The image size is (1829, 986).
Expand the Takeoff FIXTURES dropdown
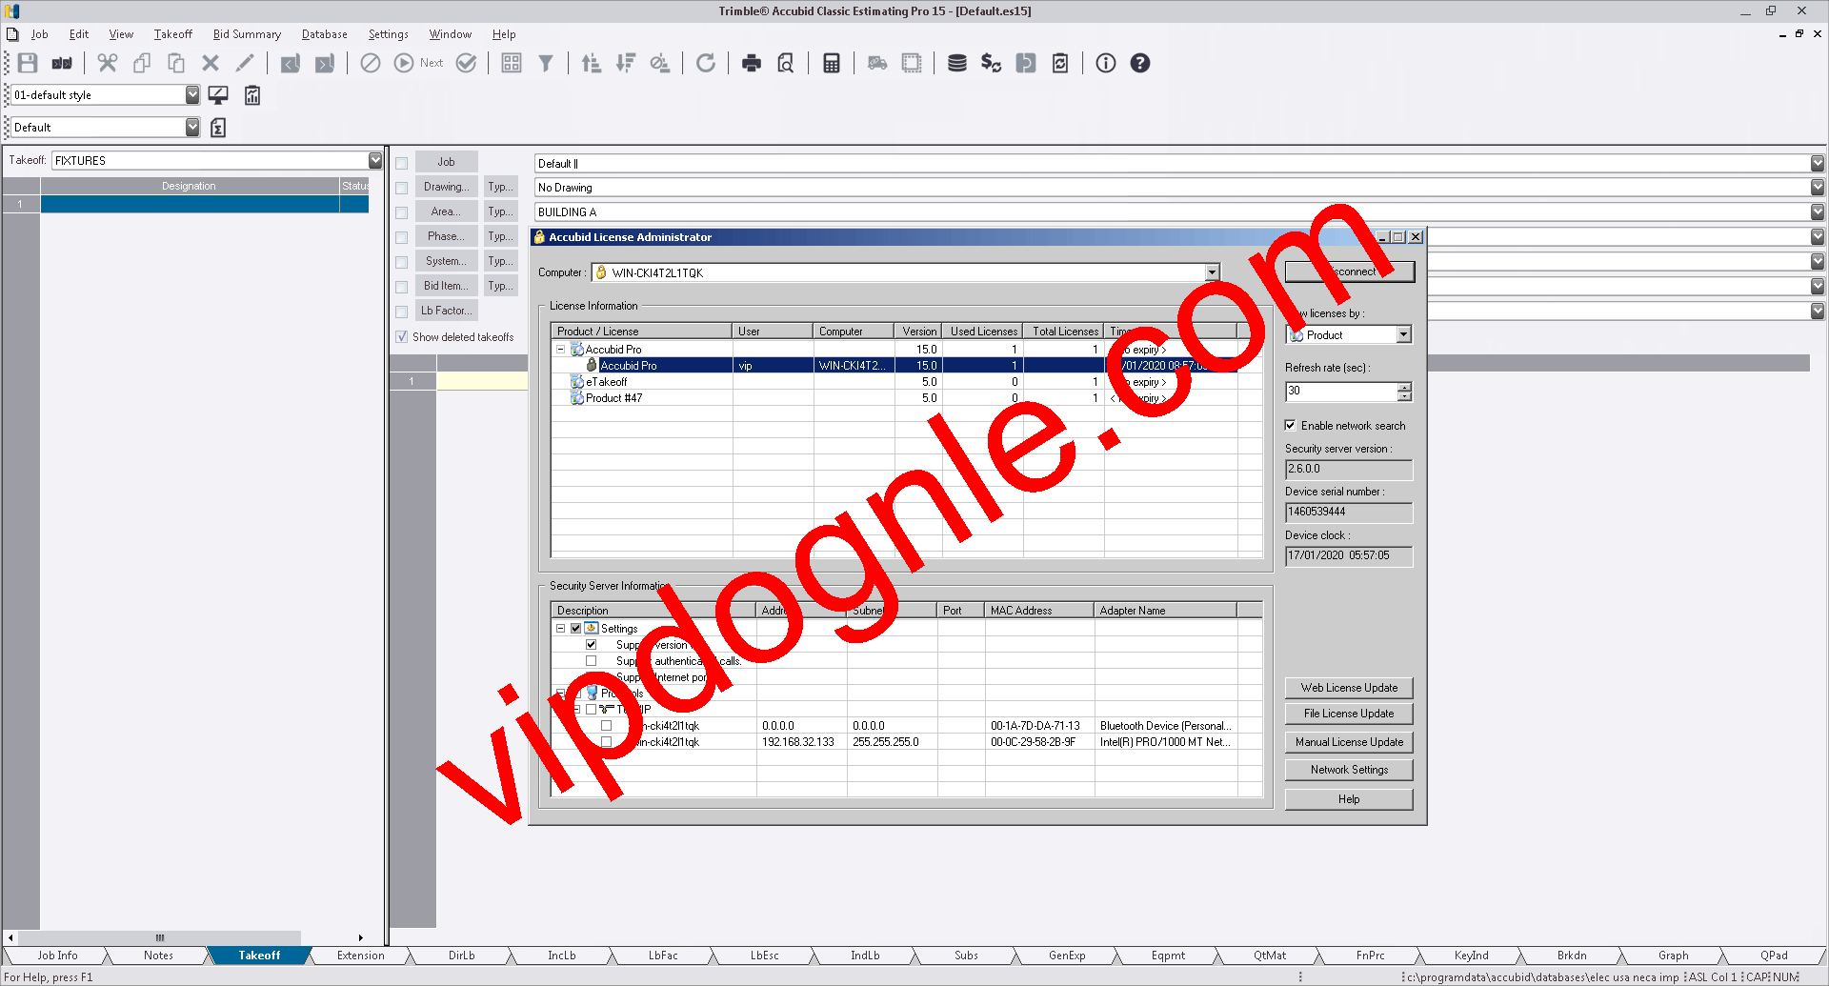tap(375, 161)
